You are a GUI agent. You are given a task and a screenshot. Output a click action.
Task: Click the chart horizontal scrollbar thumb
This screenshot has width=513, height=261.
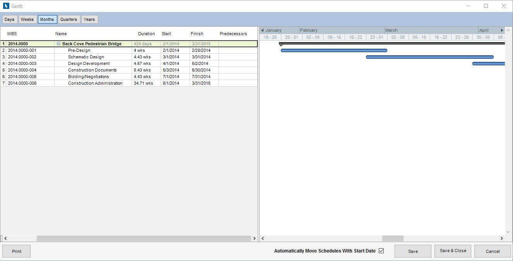click(392, 239)
